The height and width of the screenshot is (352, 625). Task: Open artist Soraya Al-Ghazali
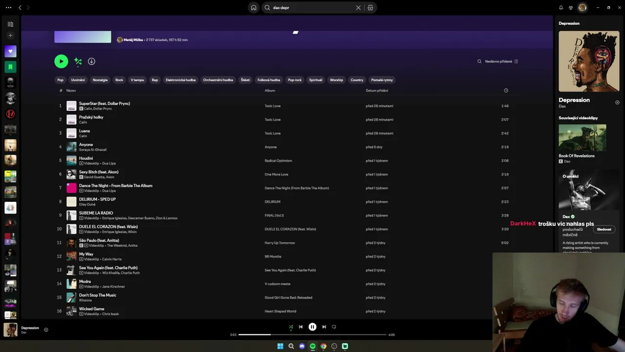pyautogui.click(x=93, y=150)
